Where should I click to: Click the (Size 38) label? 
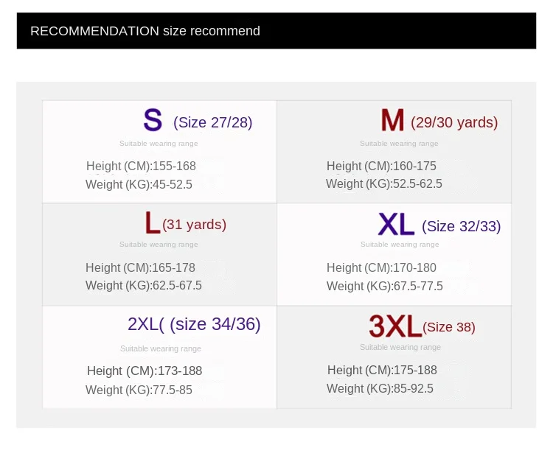(x=449, y=327)
